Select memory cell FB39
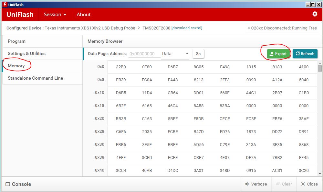 121,80
